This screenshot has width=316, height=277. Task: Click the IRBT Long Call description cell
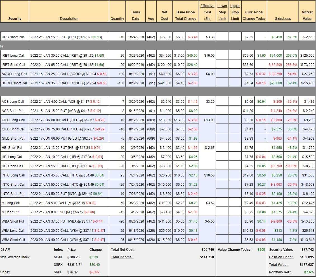pos(67,56)
